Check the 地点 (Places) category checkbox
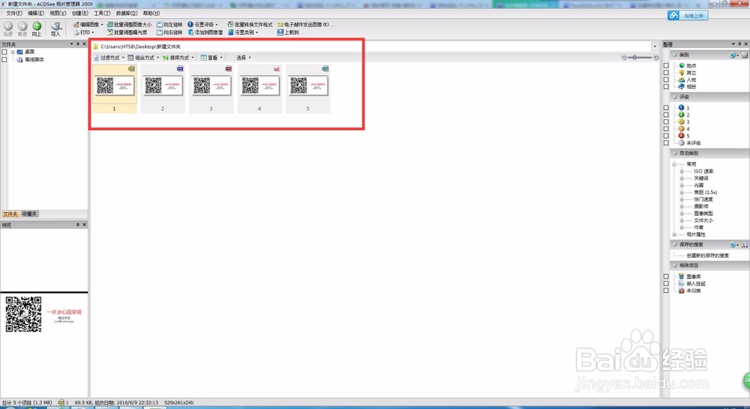 [x=666, y=65]
